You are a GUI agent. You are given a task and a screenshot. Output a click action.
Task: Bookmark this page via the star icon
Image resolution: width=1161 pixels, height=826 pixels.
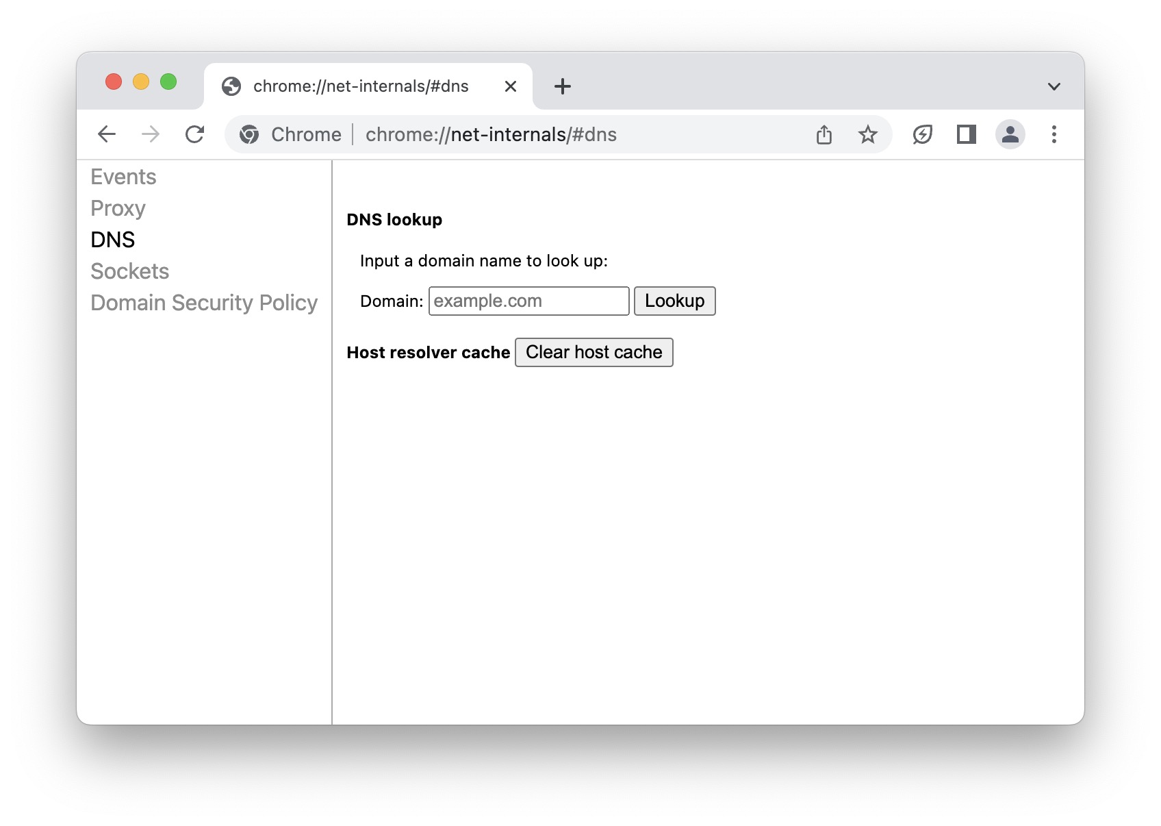(868, 134)
